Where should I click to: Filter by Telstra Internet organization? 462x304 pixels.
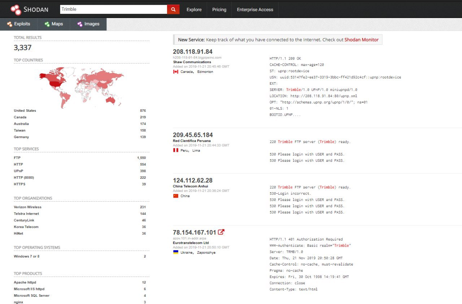(x=26, y=213)
